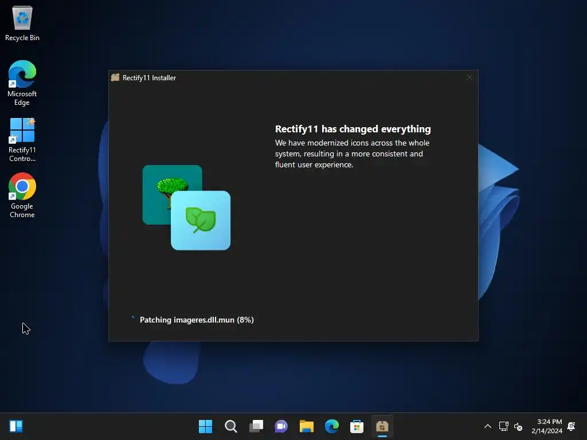Open File Explorer from the taskbar
Screen dimensions: 587x440
pos(306,426)
